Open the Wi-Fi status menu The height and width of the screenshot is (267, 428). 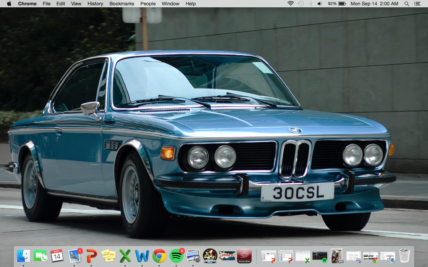[291, 4]
